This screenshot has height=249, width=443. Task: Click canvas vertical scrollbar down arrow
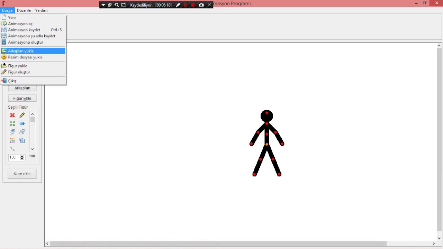pos(440,238)
